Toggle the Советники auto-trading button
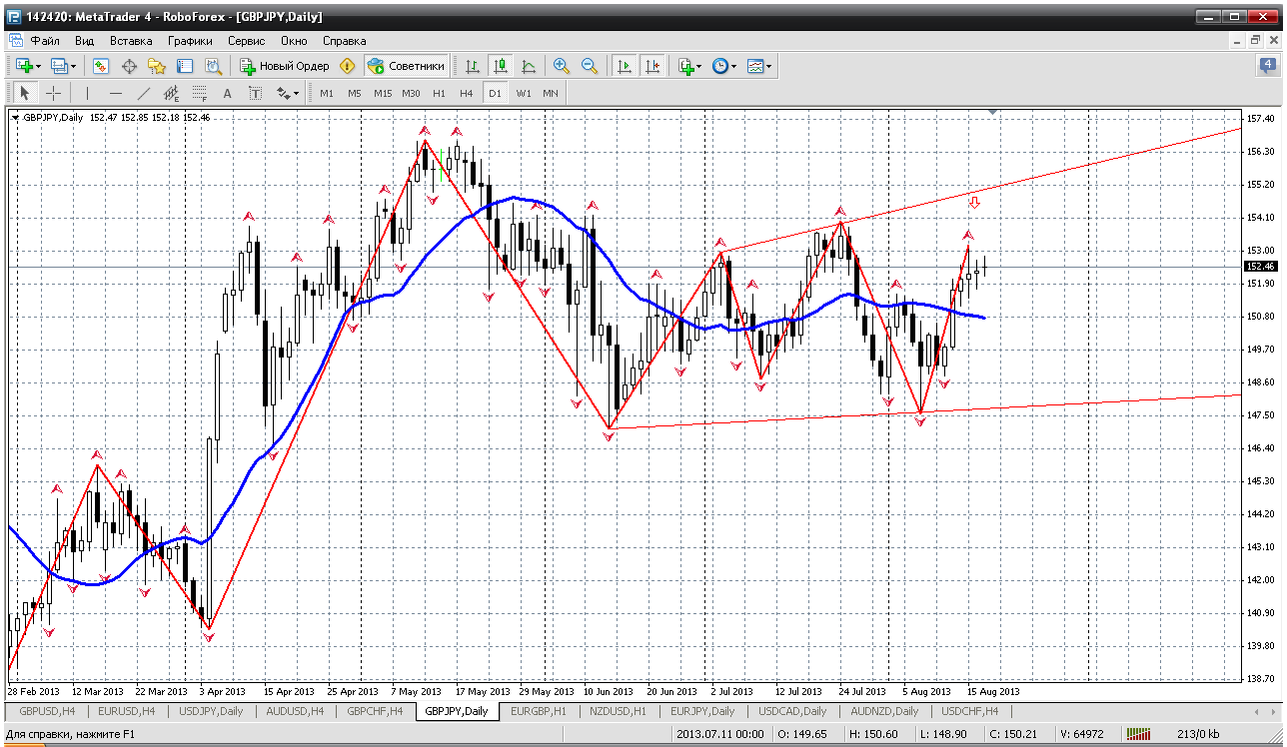The height and width of the screenshot is (747, 1287). point(406,66)
